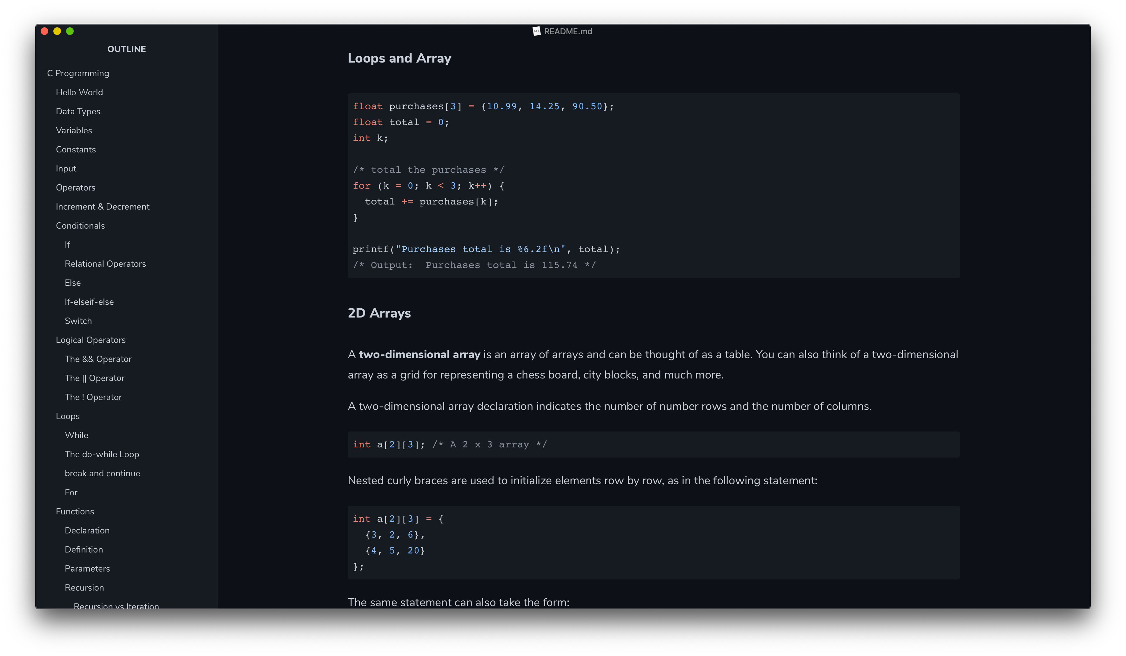Viewport: 1126px width, 656px height.
Task: Maximize window with green button
Action: point(70,31)
